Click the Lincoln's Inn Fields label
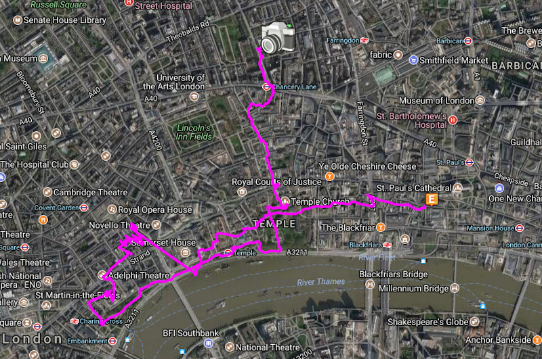The height and width of the screenshot is (359, 542). tap(194, 133)
